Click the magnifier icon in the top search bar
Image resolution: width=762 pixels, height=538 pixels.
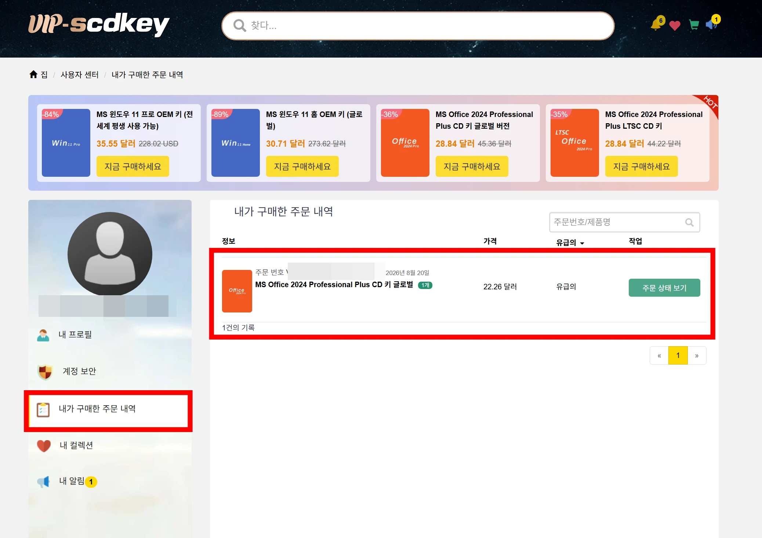[240, 25]
